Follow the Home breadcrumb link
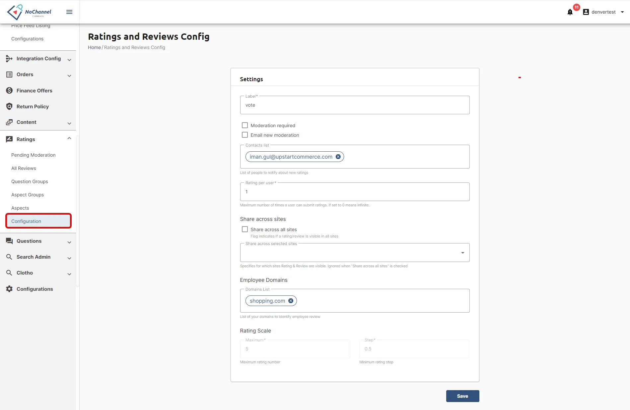 94,47
